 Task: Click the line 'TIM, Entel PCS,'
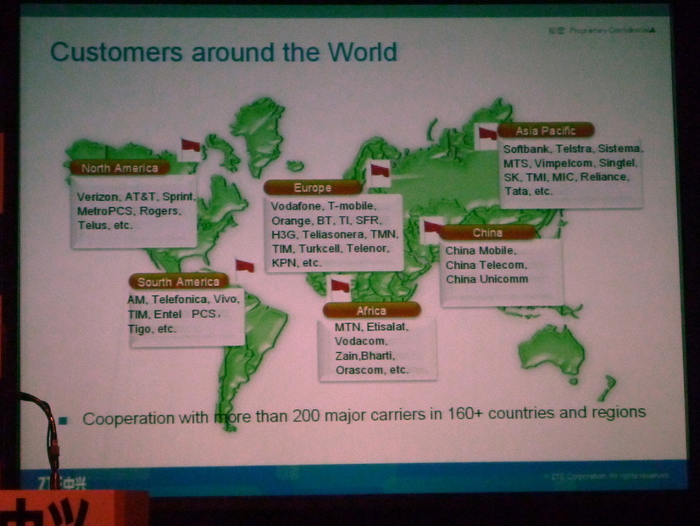pos(174,314)
